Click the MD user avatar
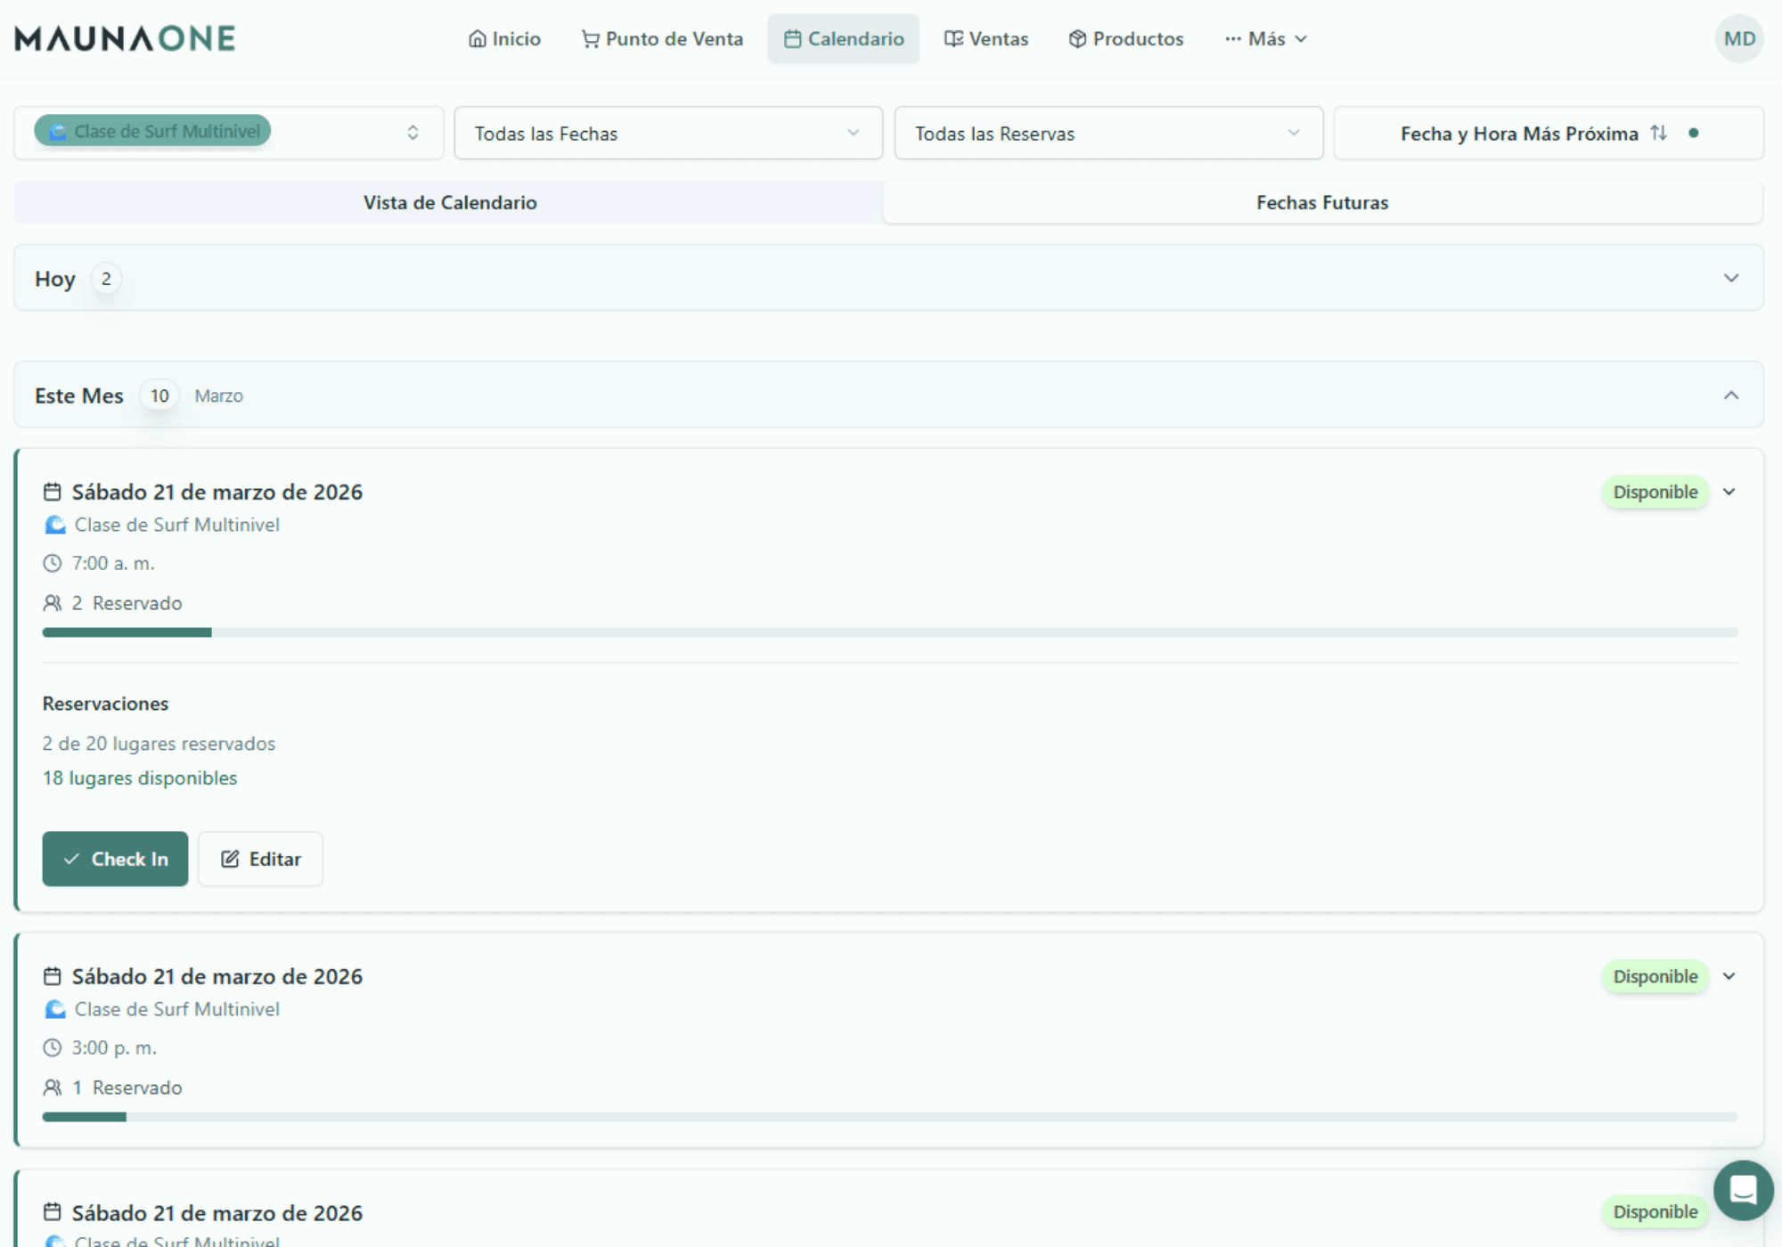 (x=1738, y=39)
